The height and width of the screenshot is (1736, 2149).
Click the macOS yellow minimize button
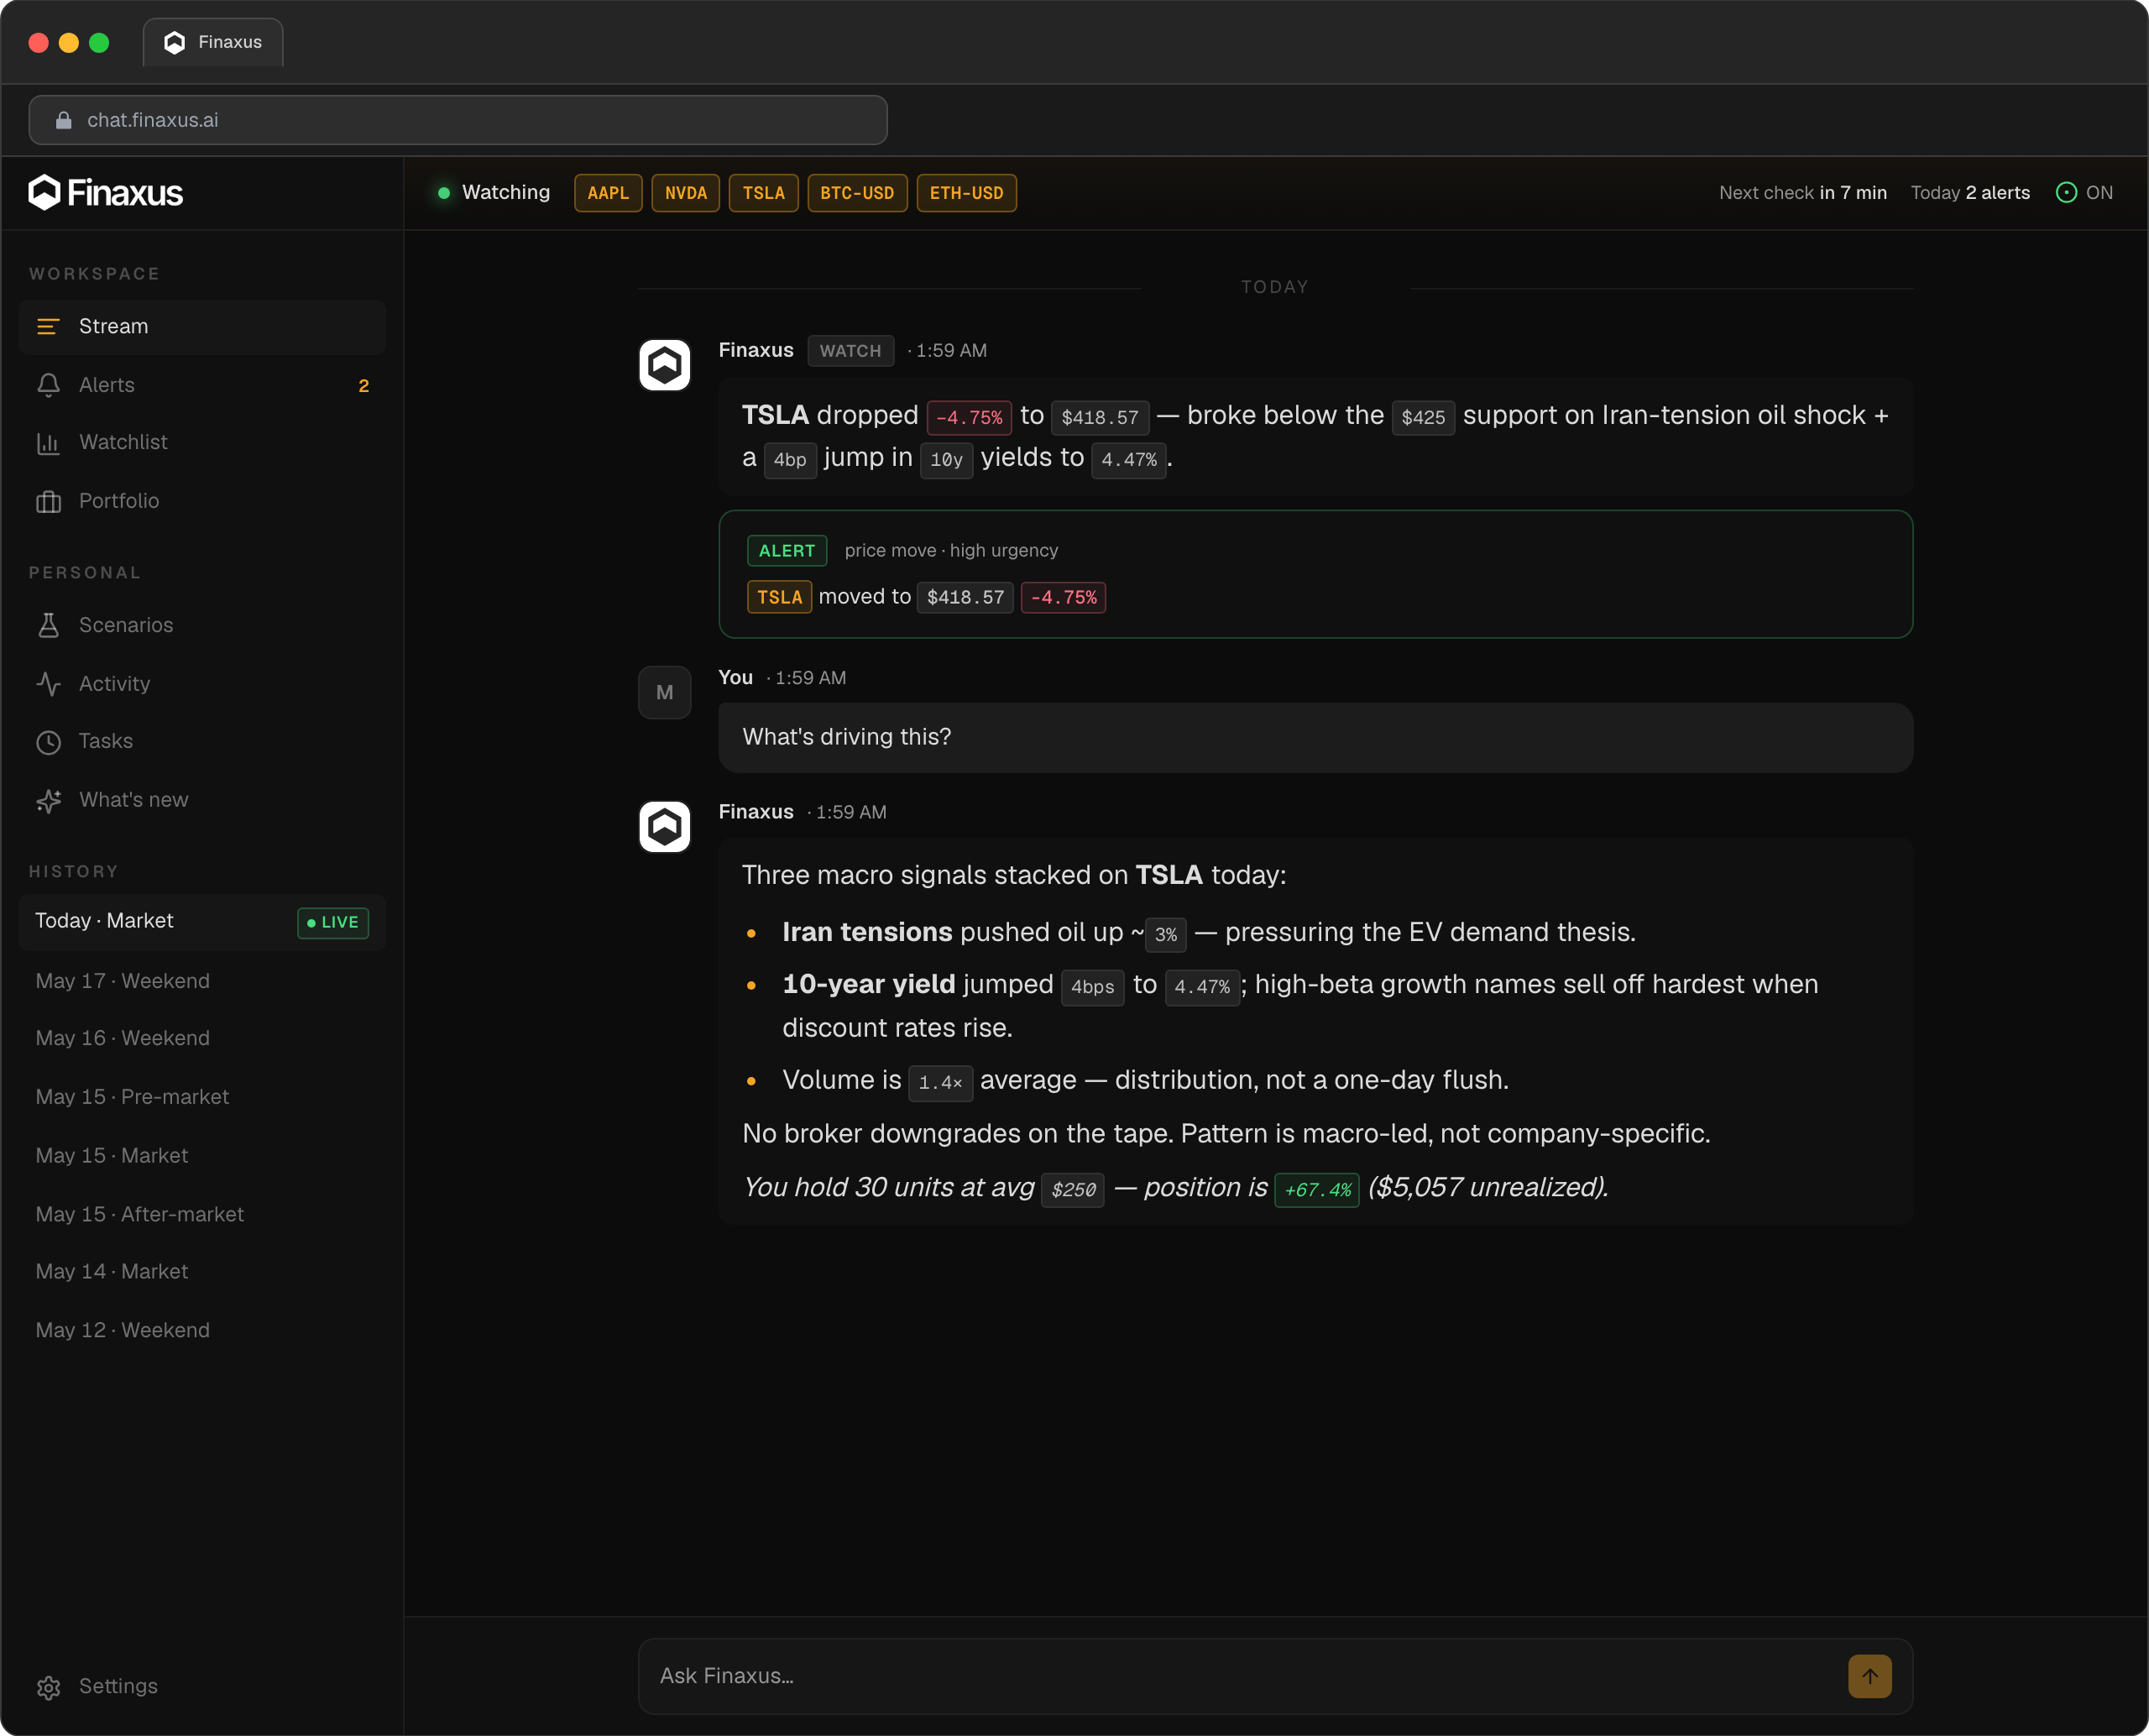tap(69, 42)
